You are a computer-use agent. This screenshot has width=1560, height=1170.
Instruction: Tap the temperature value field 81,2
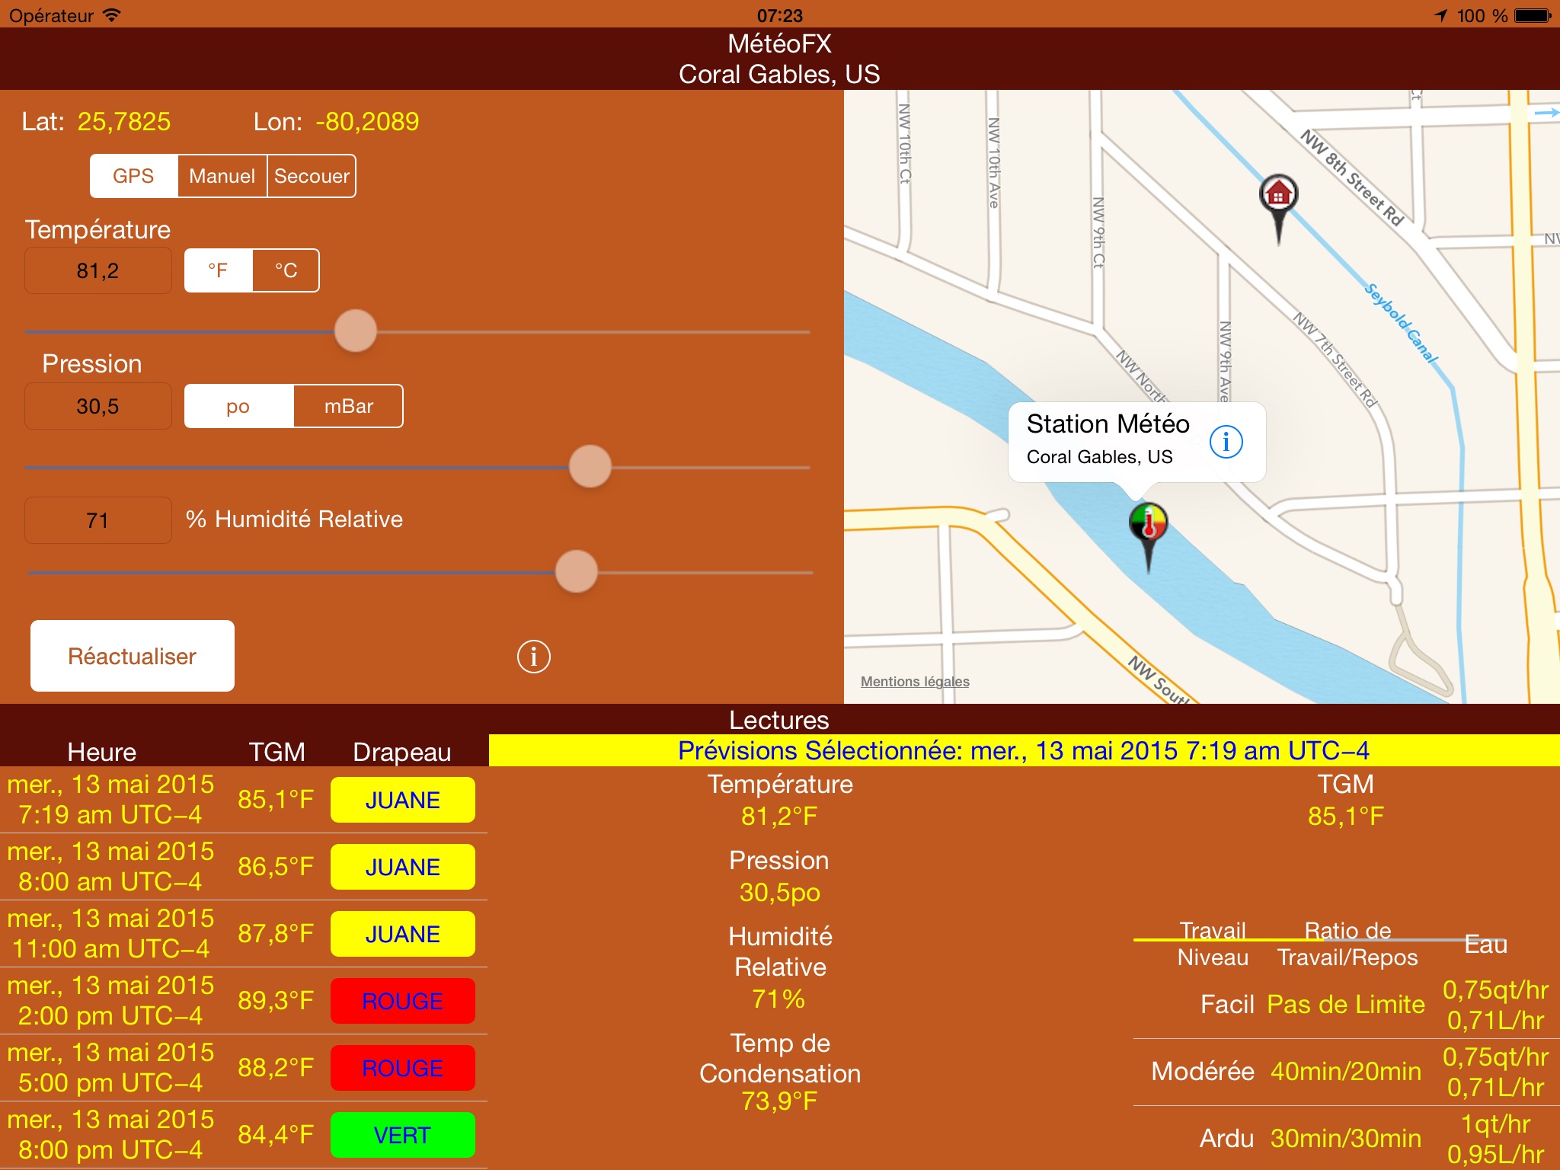[97, 271]
